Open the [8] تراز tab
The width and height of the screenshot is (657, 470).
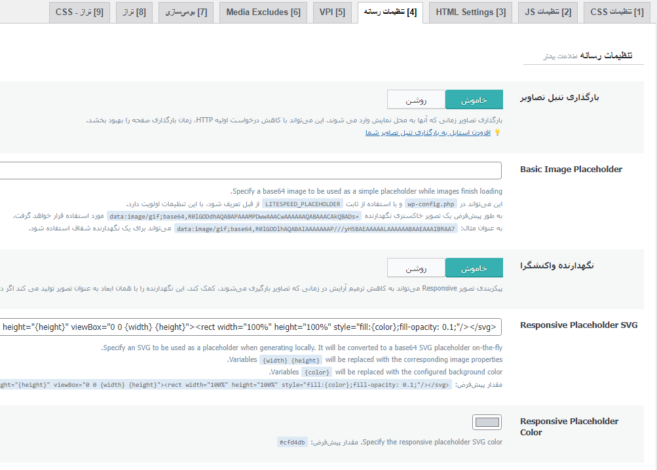134,12
